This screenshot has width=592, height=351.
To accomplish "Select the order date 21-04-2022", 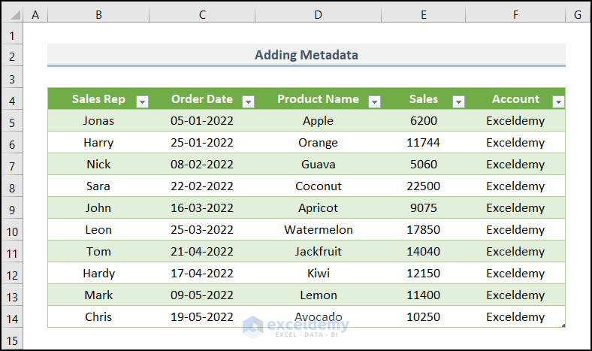I will pos(202,252).
